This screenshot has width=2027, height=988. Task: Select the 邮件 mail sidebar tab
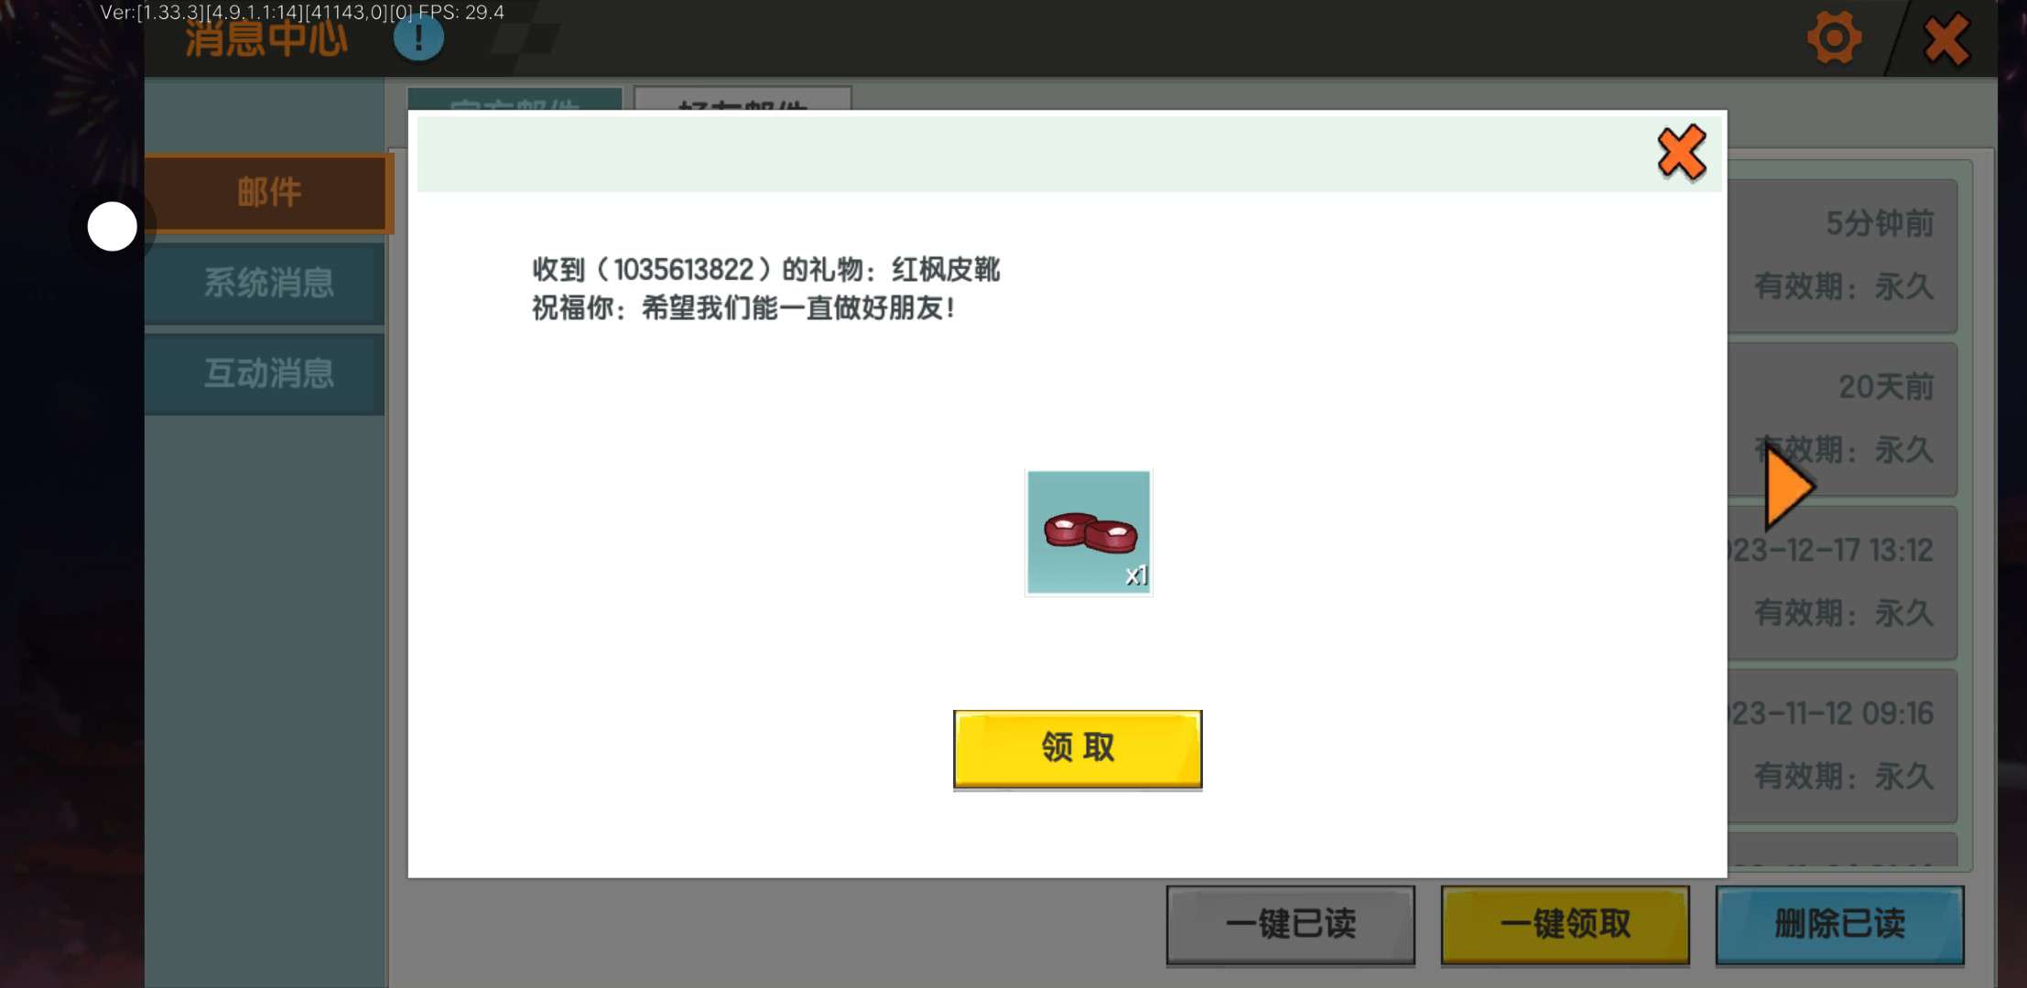(x=267, y=193)
